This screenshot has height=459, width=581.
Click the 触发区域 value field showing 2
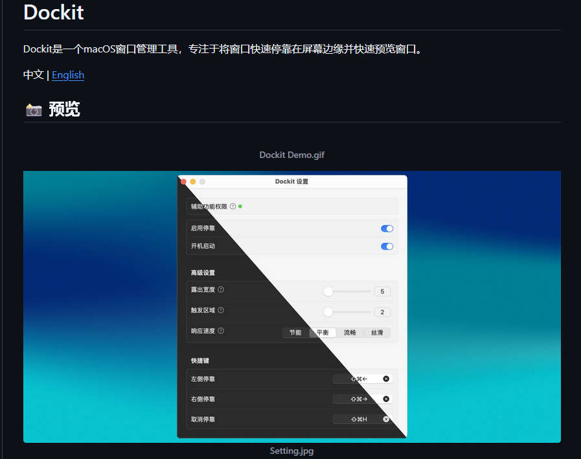382,312
